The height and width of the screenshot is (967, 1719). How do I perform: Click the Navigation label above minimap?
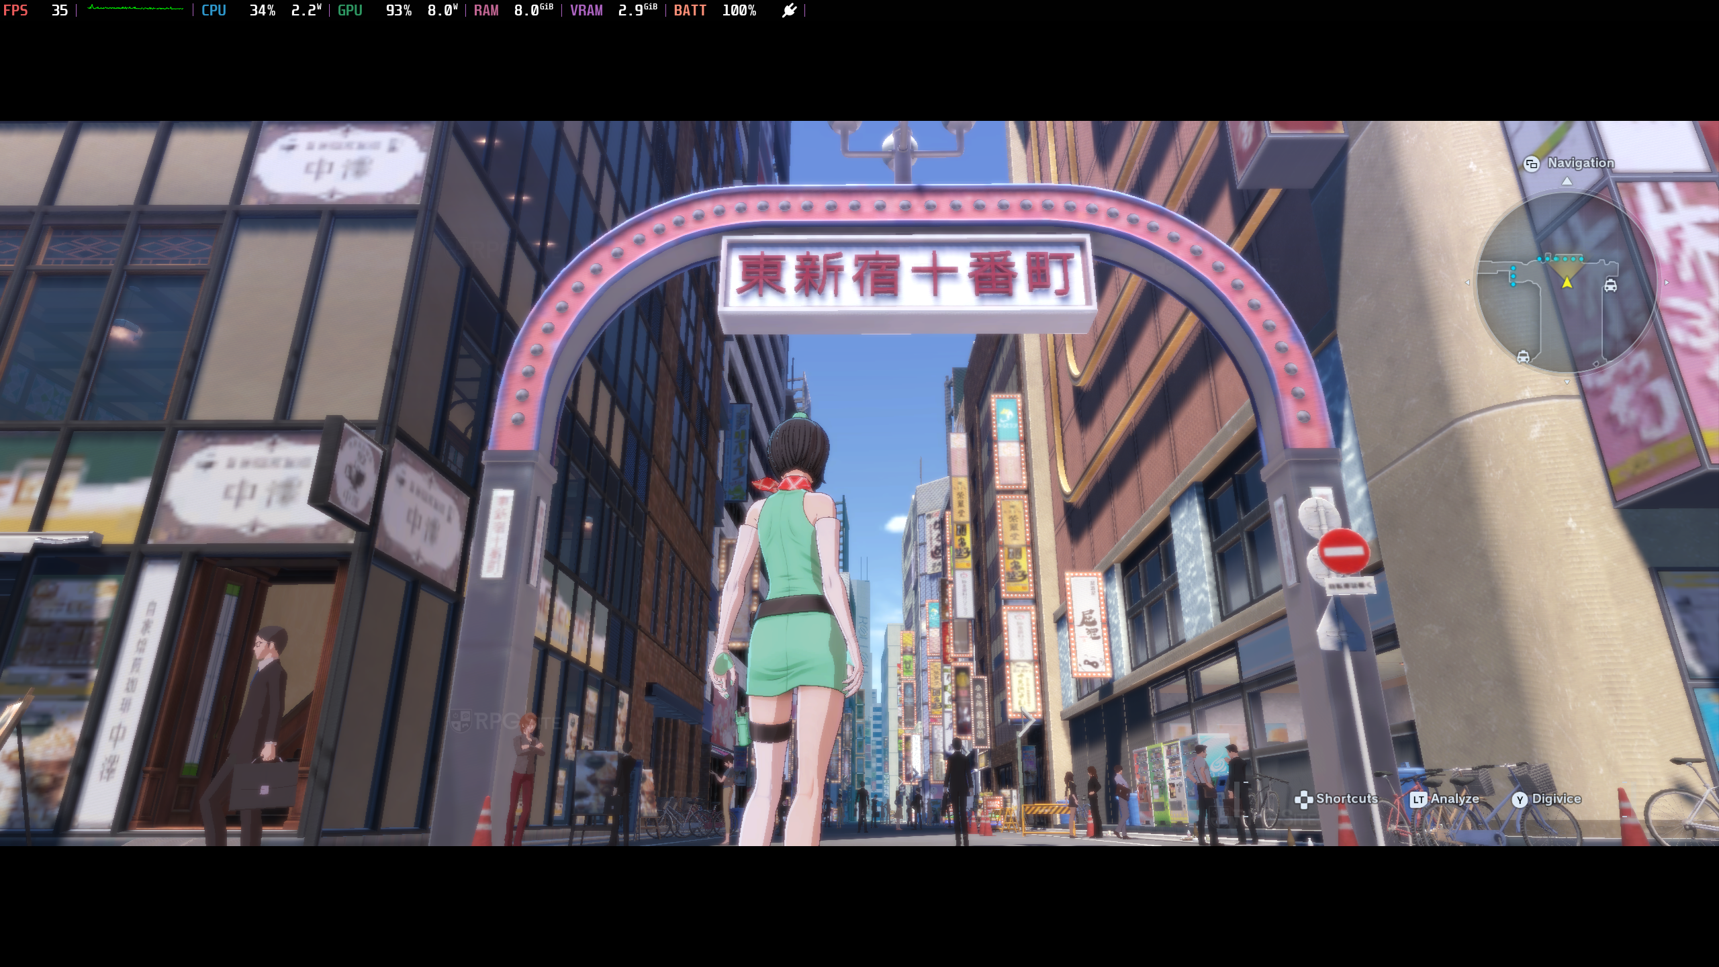tap(1581, 163)
